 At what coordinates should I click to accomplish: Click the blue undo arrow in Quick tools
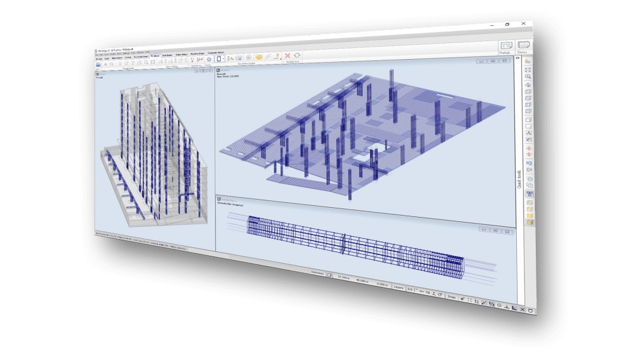click(x=528, y=163)
